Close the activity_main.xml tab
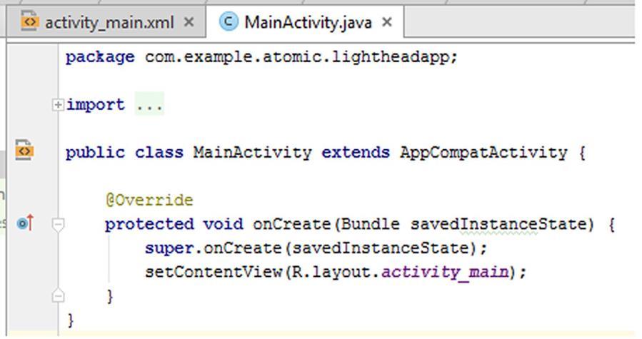Image resolution: width=642 pixels, height=339 pixels. (189, 22)
